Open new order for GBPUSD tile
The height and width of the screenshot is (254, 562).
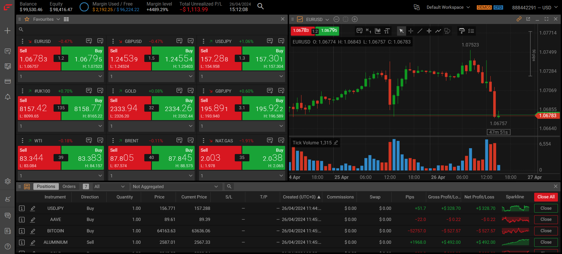pos(179,41)
